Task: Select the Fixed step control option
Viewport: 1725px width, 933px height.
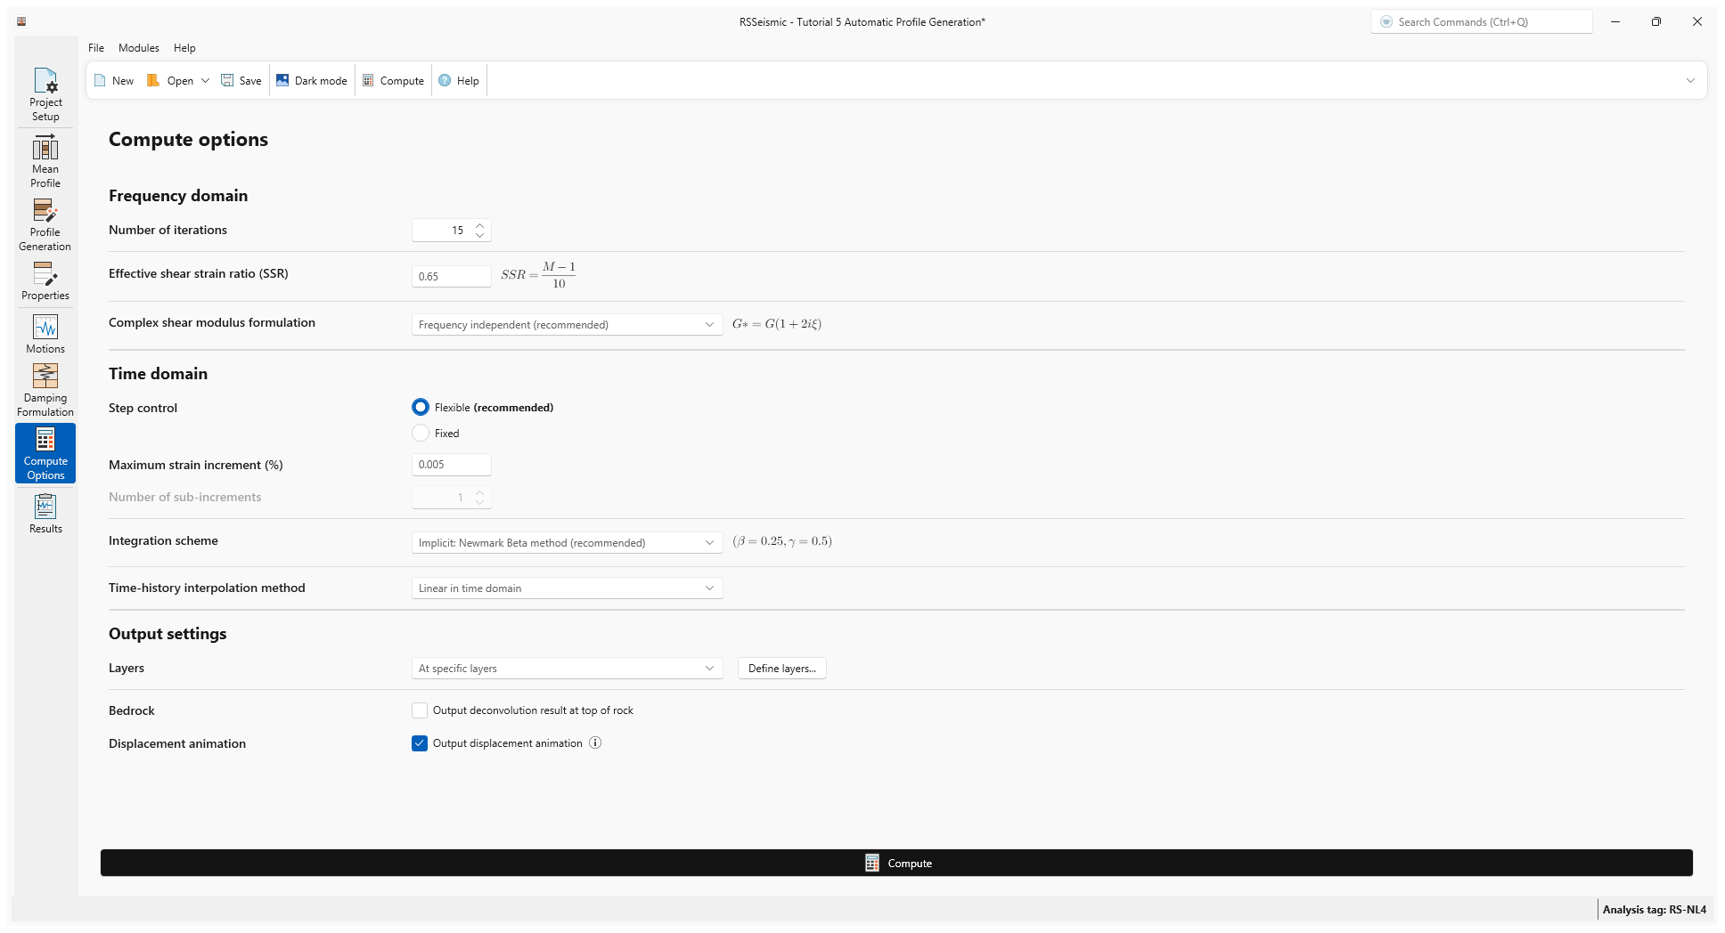Action: [421, 434]
